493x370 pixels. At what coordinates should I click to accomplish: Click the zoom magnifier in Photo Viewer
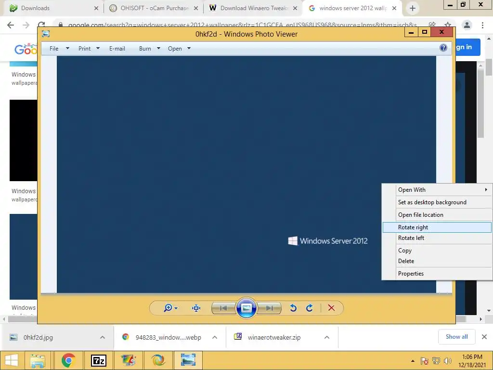point(168,308)
